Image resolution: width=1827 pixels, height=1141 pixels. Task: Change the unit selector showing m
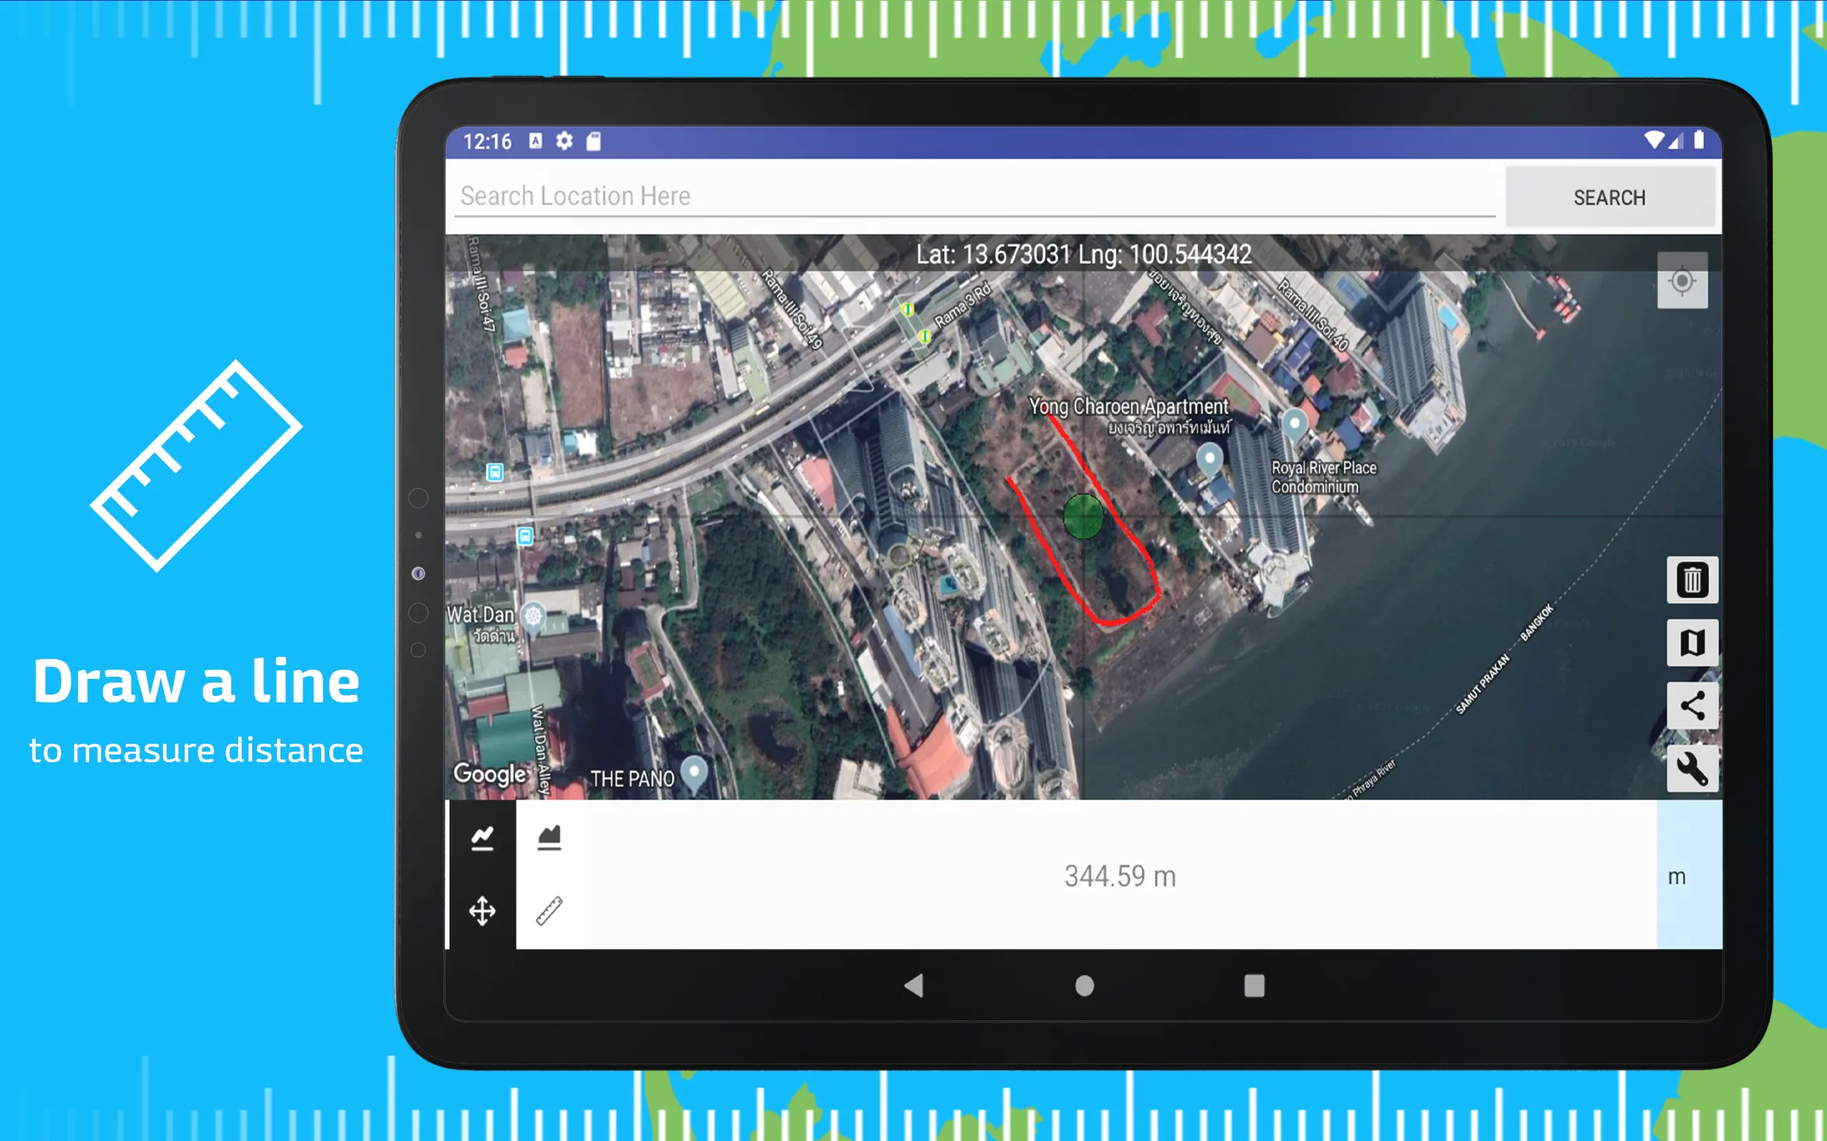click(1689, 876)
